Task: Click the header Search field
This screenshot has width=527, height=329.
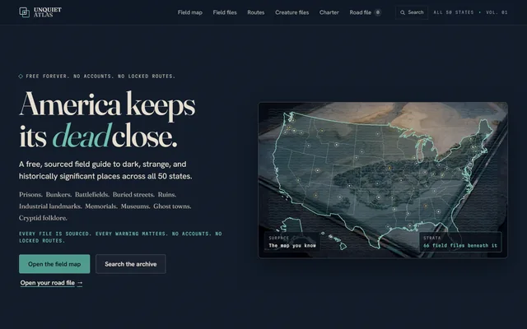Action: [412, 12]
